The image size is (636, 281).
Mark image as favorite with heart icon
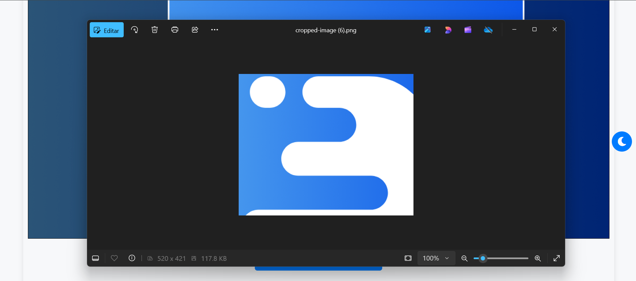click(x=114, y=258)
